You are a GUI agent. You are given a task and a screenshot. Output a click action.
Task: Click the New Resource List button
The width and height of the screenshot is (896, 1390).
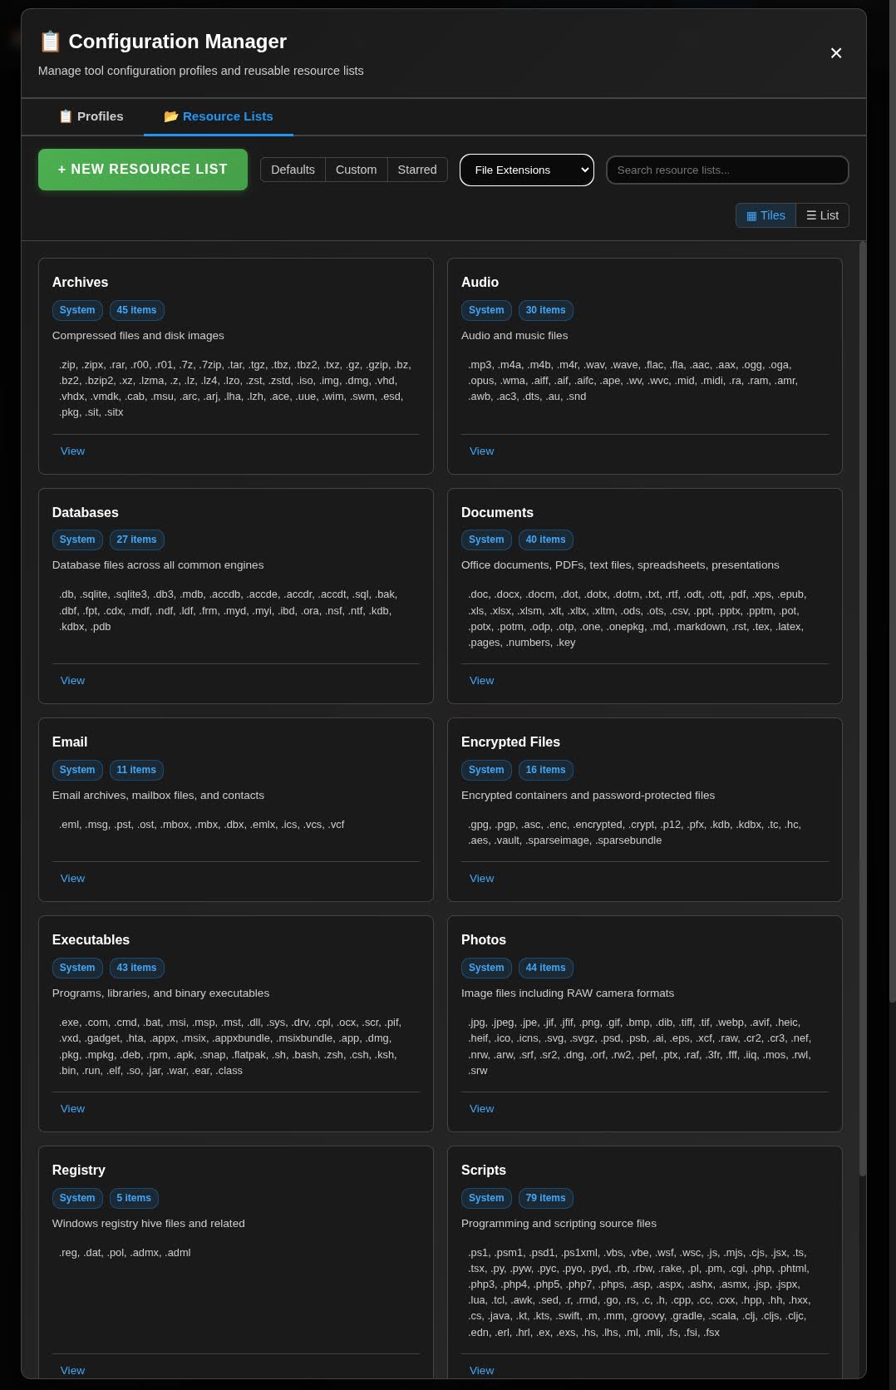(143, 170)
